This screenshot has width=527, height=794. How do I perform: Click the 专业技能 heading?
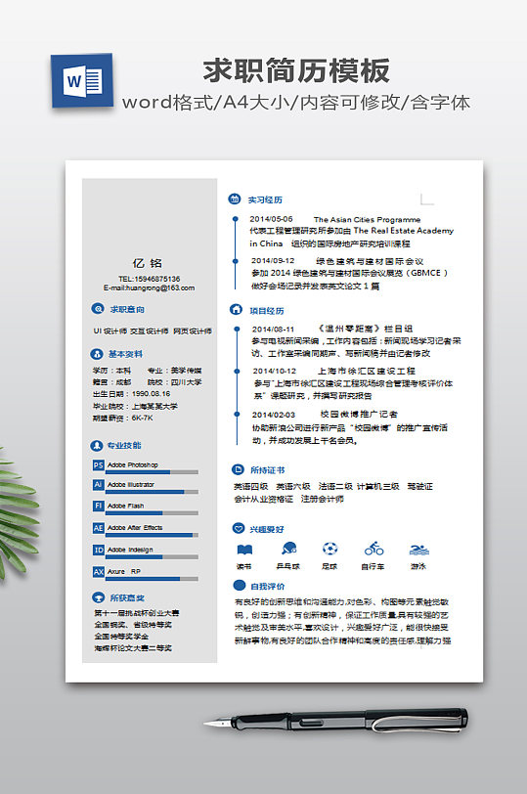point(124,445)
